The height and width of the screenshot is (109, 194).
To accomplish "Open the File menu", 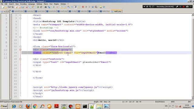I will pos(2,4).
